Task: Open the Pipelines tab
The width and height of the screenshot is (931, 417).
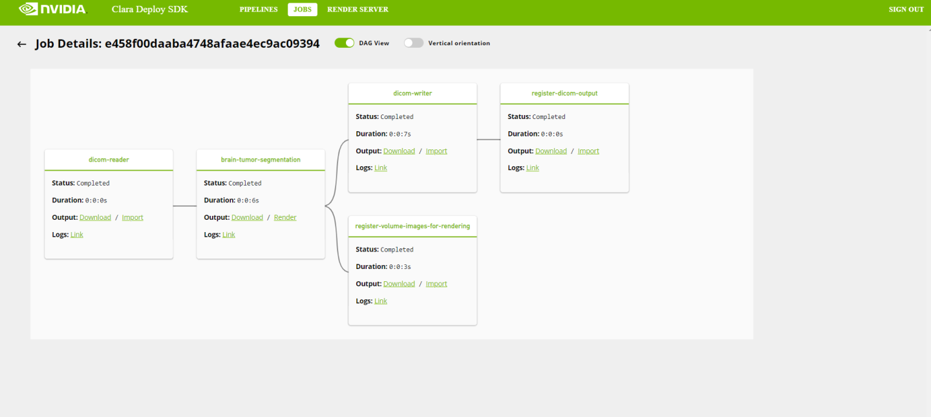Action: click(x=259, y=10)
